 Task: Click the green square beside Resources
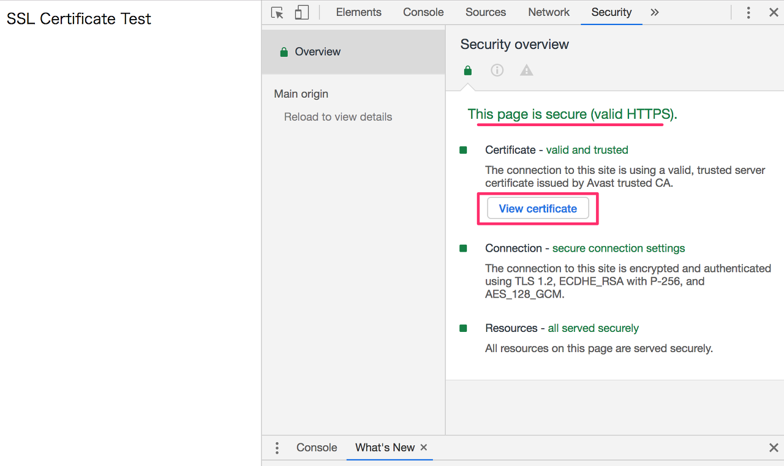[463, 329]
